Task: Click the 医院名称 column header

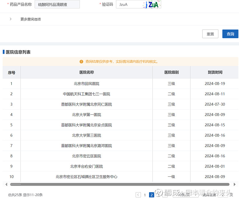Action: coord(86,72)
